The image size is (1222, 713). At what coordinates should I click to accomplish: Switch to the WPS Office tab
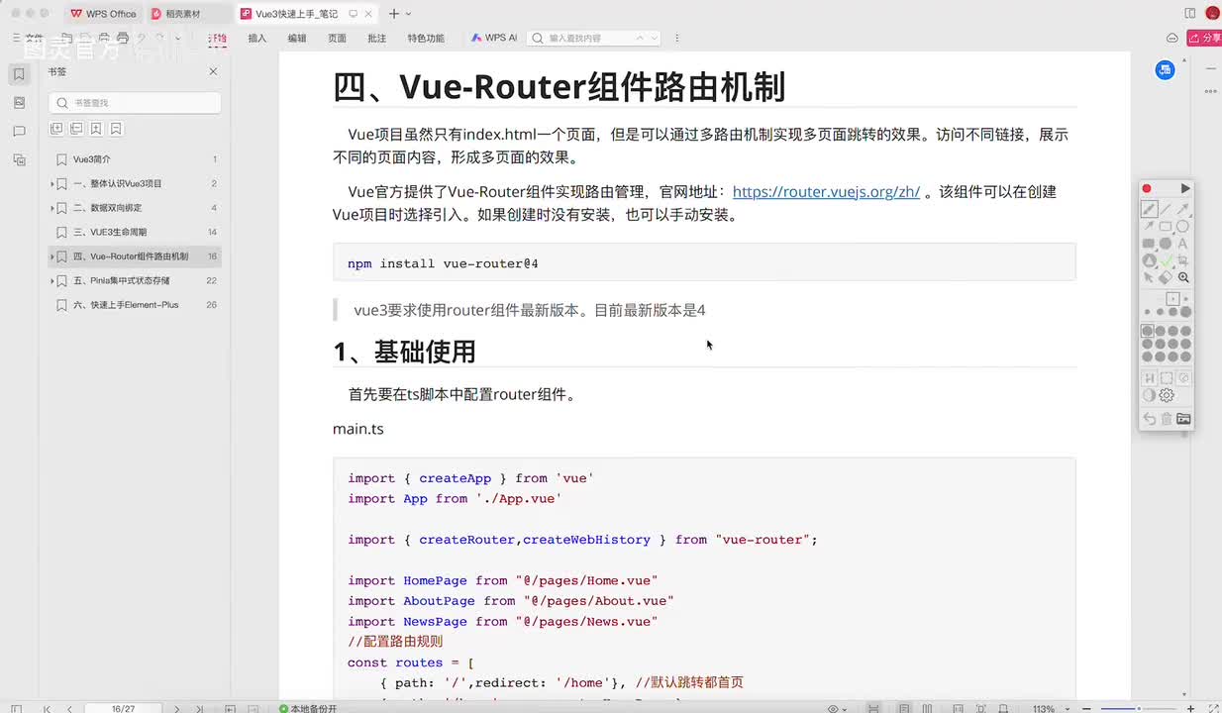pyautogui.click(x=104, y=14)
